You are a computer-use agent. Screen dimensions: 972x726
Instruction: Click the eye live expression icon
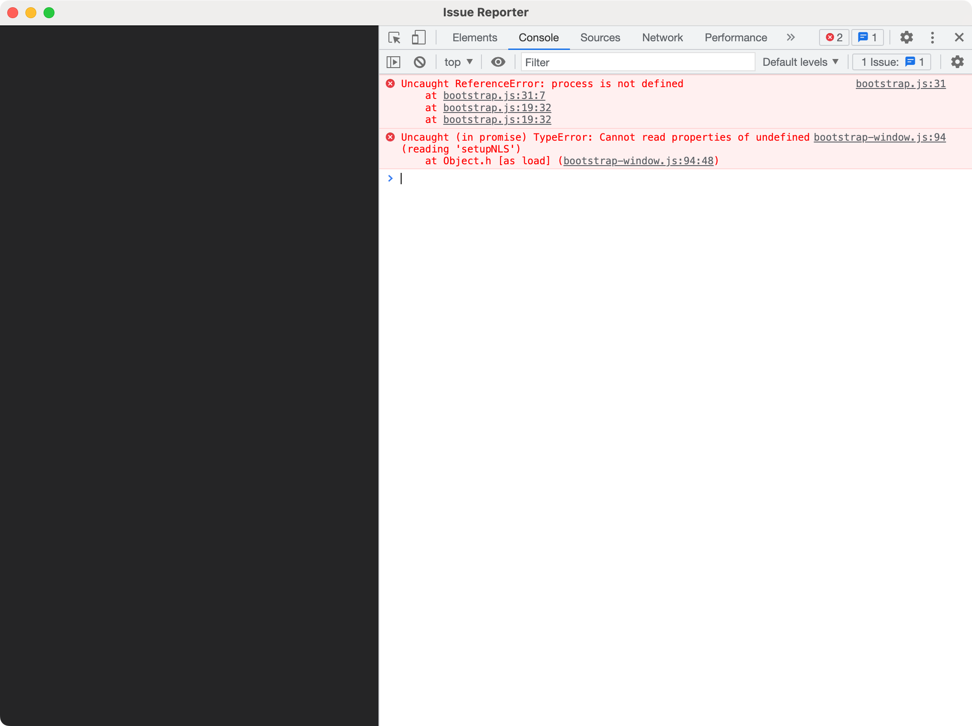(x=498, y=62)
